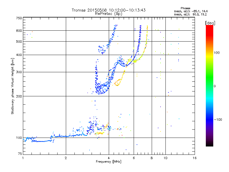Click the phase colorbar gradient
This screenshot has width=229, height=172.
click(210, 86)
